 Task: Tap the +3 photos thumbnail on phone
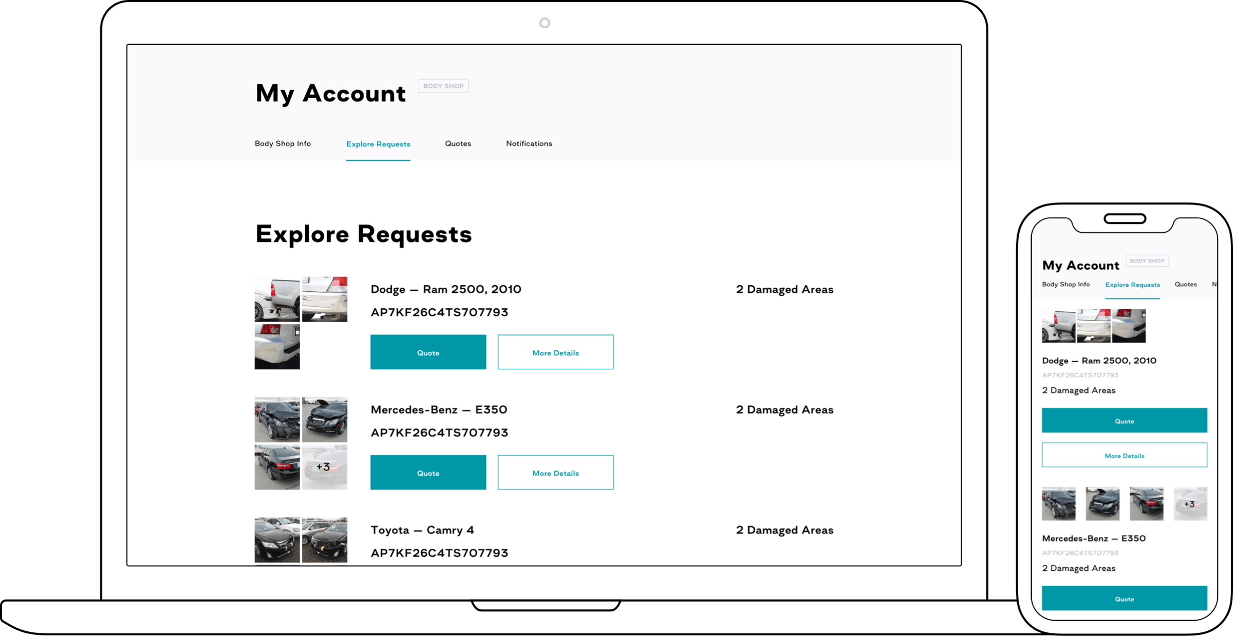tap(1190, 504)
